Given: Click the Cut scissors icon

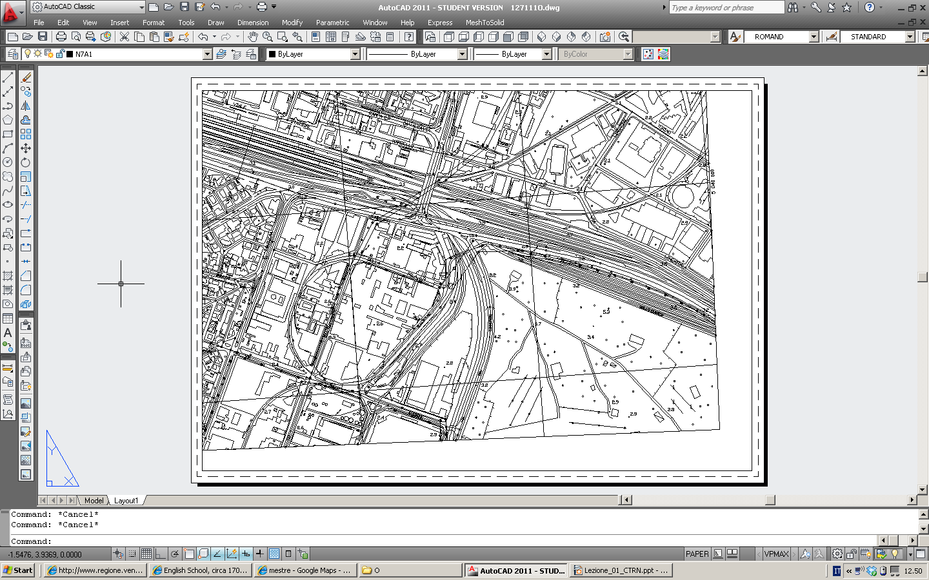Looking at the screenshot, I should 125,37.
